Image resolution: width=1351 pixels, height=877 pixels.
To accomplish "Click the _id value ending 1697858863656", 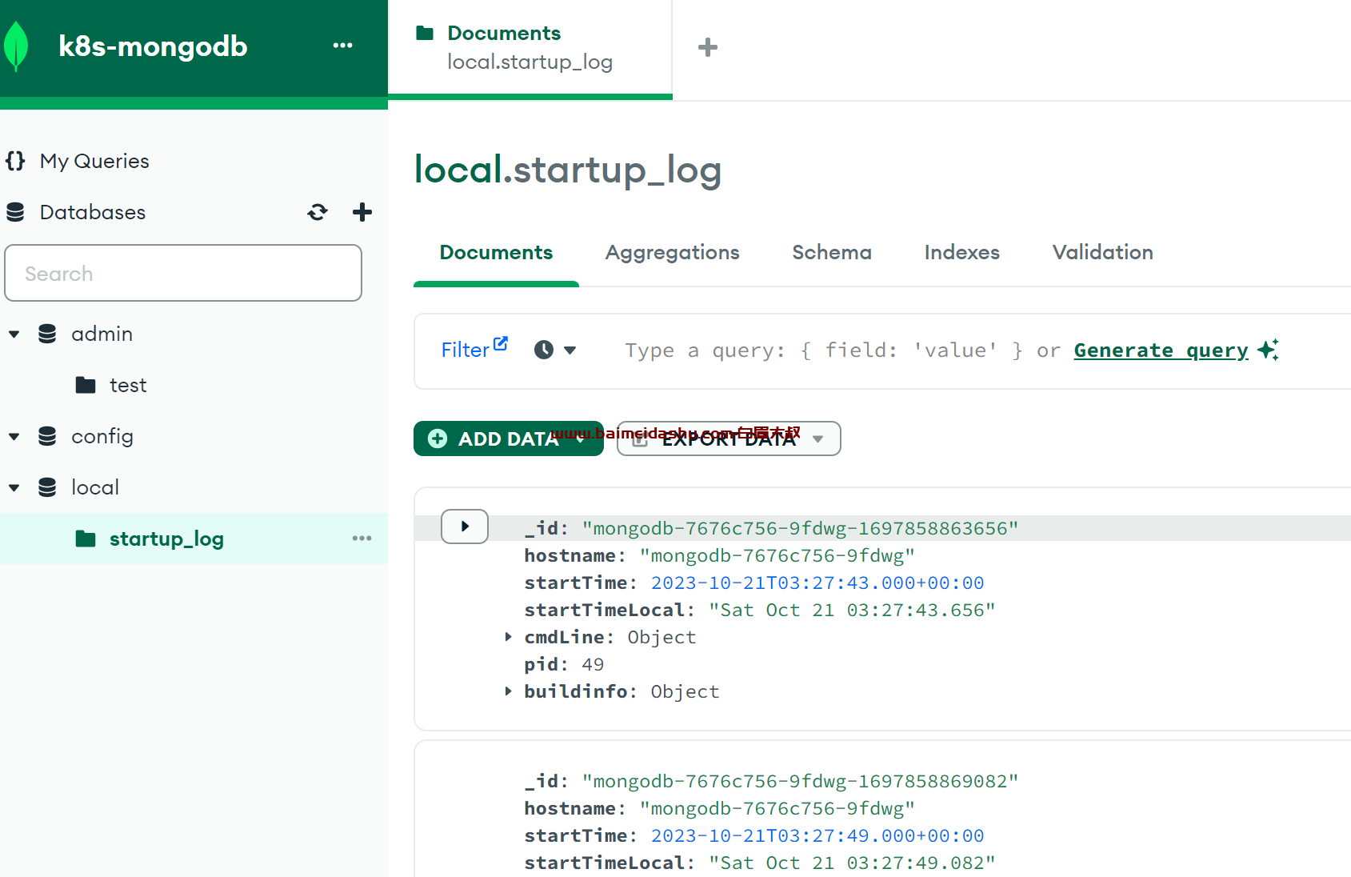I will point(800,528).
